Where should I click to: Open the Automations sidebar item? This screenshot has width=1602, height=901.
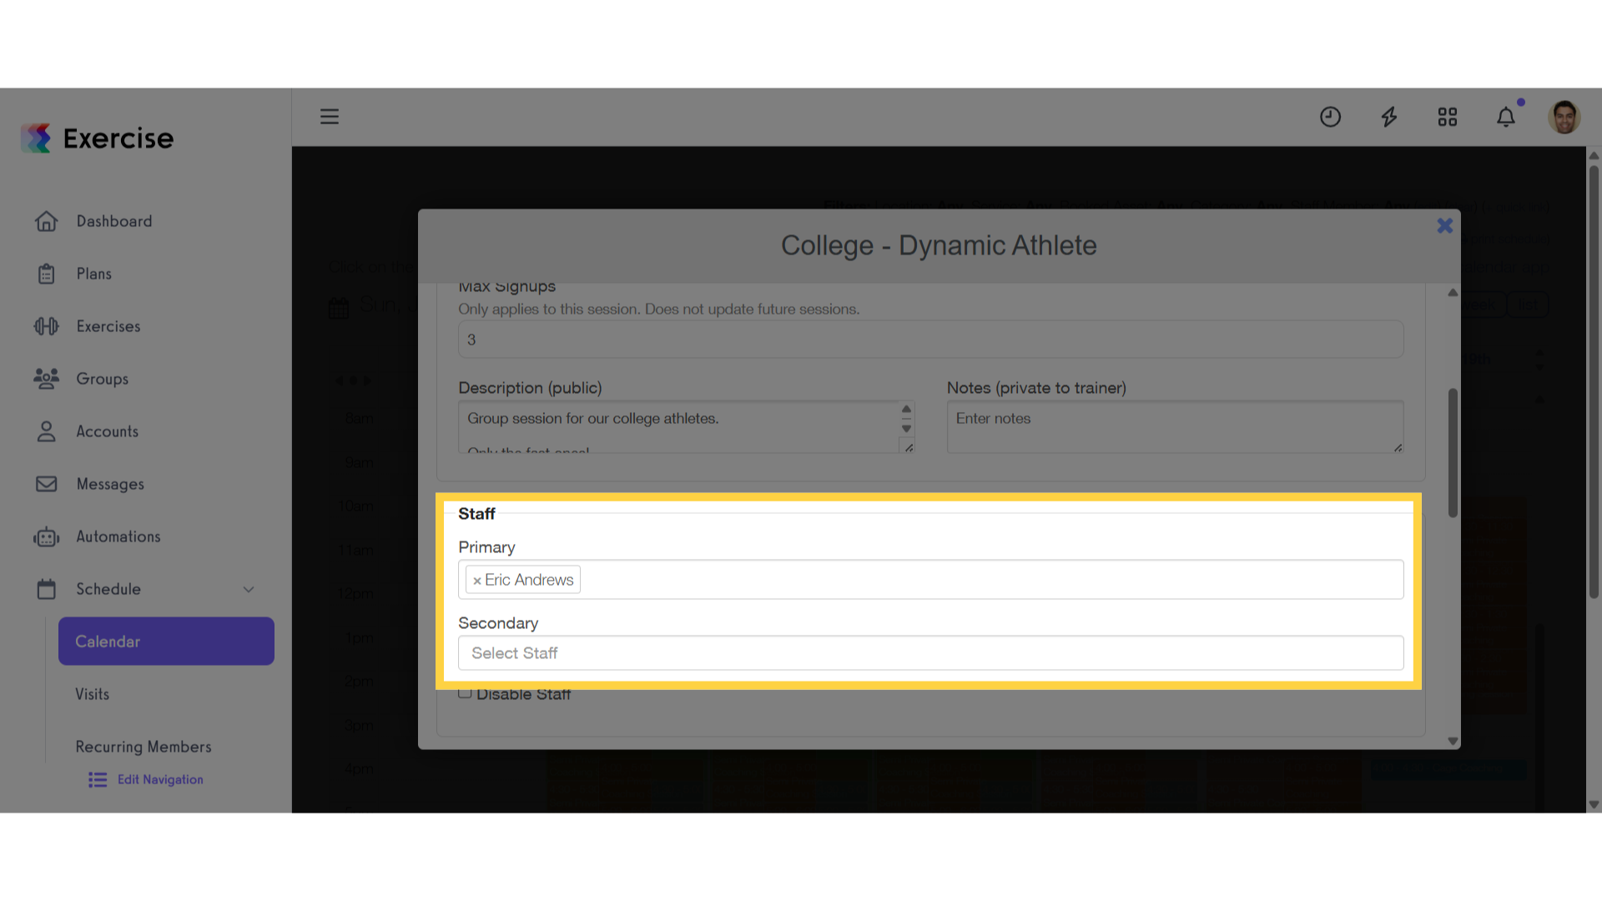click(118, 536)
